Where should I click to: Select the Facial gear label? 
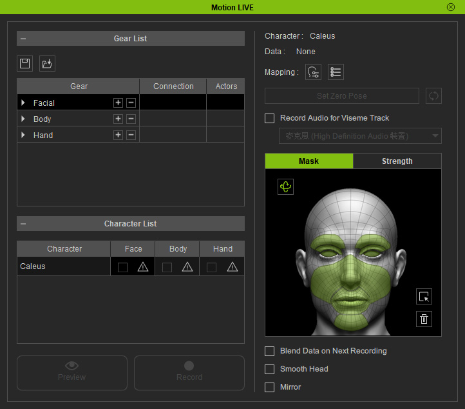pyautogui.click(x=44, y=103)
